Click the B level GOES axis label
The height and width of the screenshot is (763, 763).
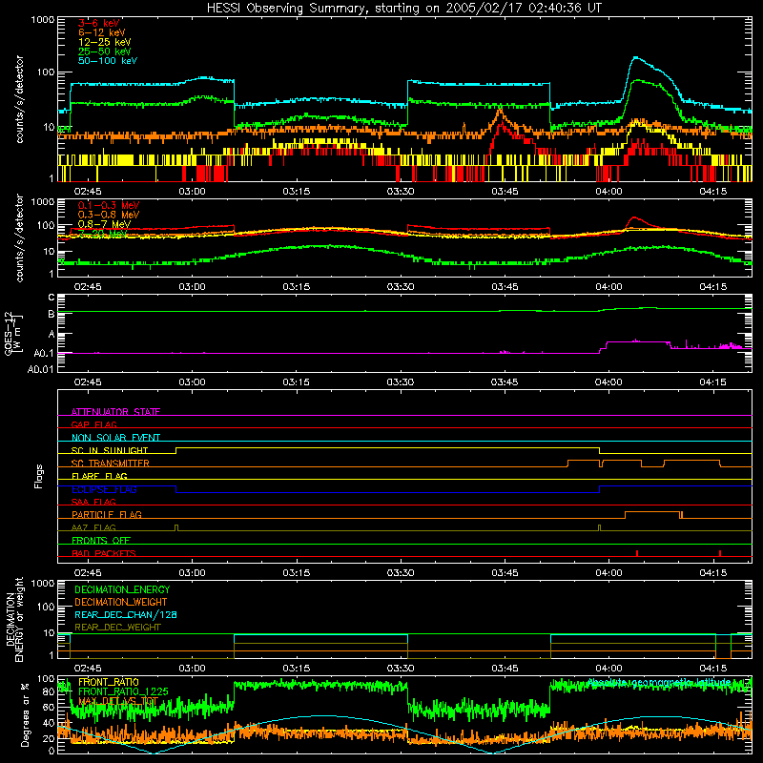click(x=52, y=315)
